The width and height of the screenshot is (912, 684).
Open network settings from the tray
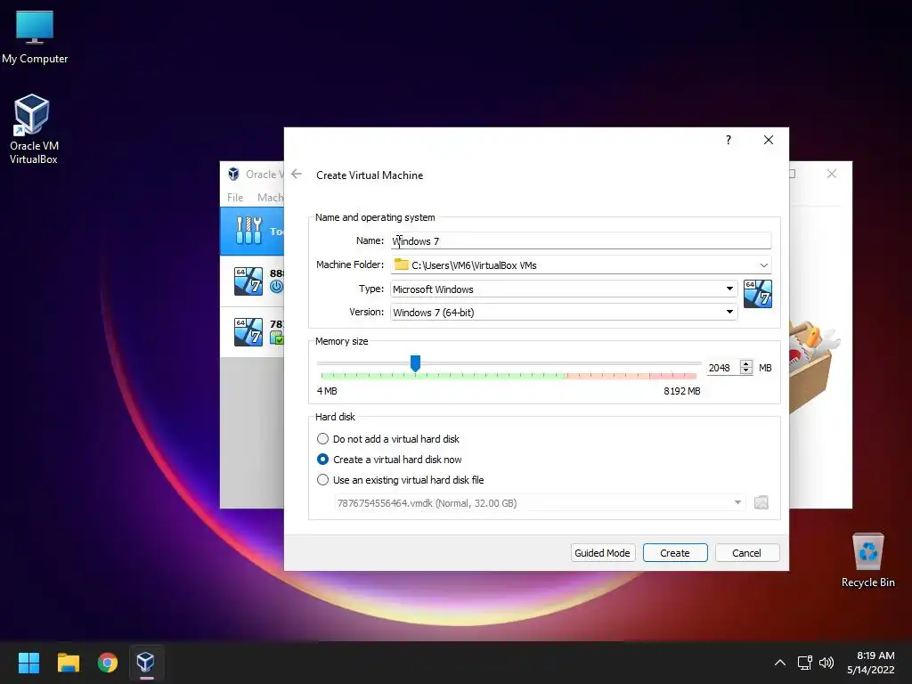(x=804, y=663)
